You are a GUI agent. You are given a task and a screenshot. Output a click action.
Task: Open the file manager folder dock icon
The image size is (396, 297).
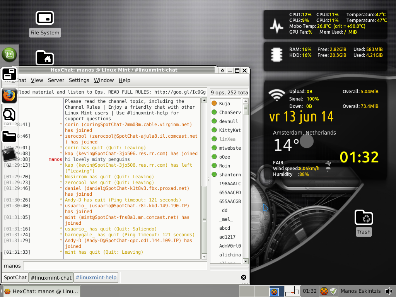pyautogui.click(x=9, y=137)
